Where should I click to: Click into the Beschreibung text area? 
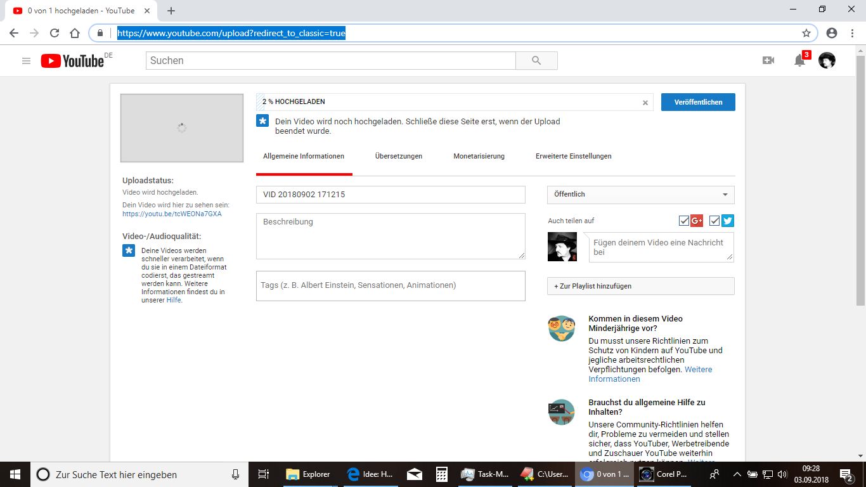(391, 236)
